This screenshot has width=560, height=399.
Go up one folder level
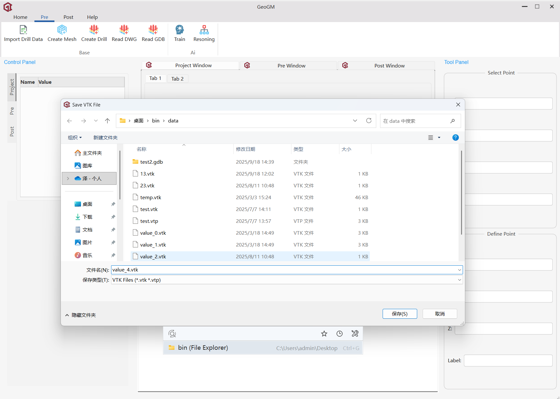(107, 121)
